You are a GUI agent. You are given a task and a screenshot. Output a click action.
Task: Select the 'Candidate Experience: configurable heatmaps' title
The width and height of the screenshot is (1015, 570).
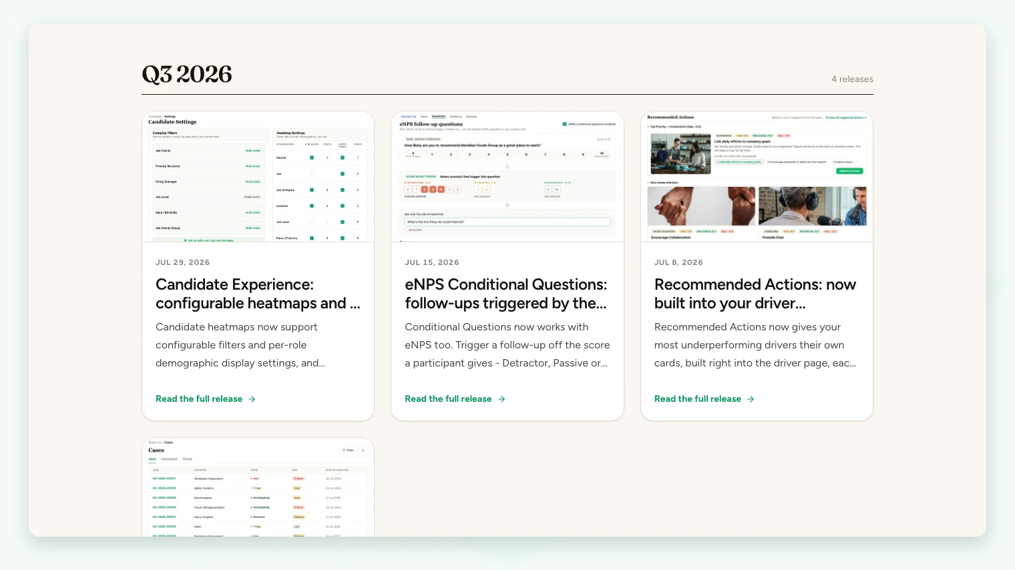click(x=258, y=294)
